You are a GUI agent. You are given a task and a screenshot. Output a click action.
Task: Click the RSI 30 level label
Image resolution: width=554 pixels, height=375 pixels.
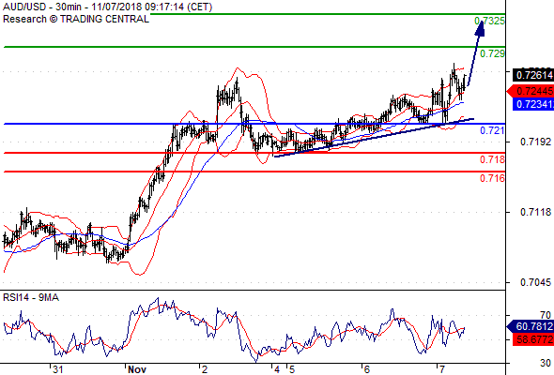click(546, 363)
